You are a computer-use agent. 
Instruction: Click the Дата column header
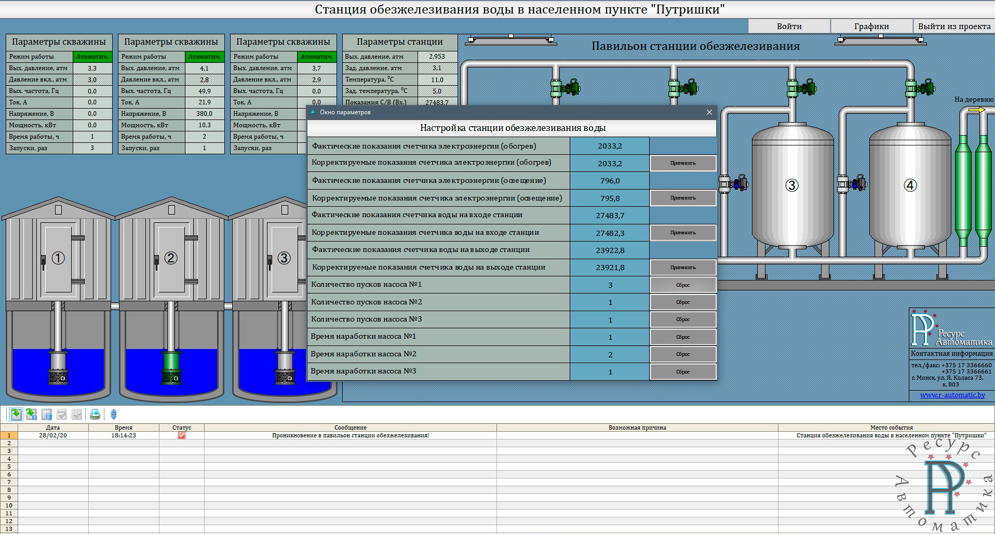pos(53,428)
